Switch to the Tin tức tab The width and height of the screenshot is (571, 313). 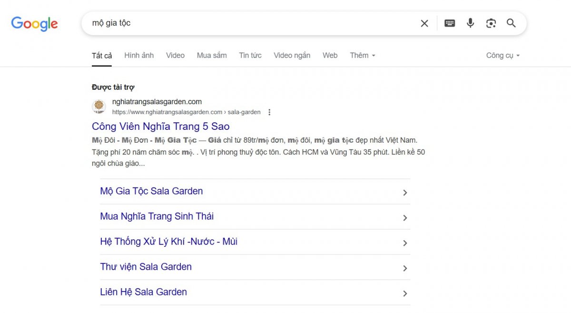pos(250,55)
